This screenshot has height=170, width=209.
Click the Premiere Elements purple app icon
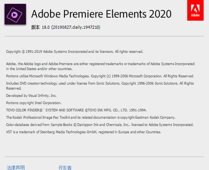point(15,14)
